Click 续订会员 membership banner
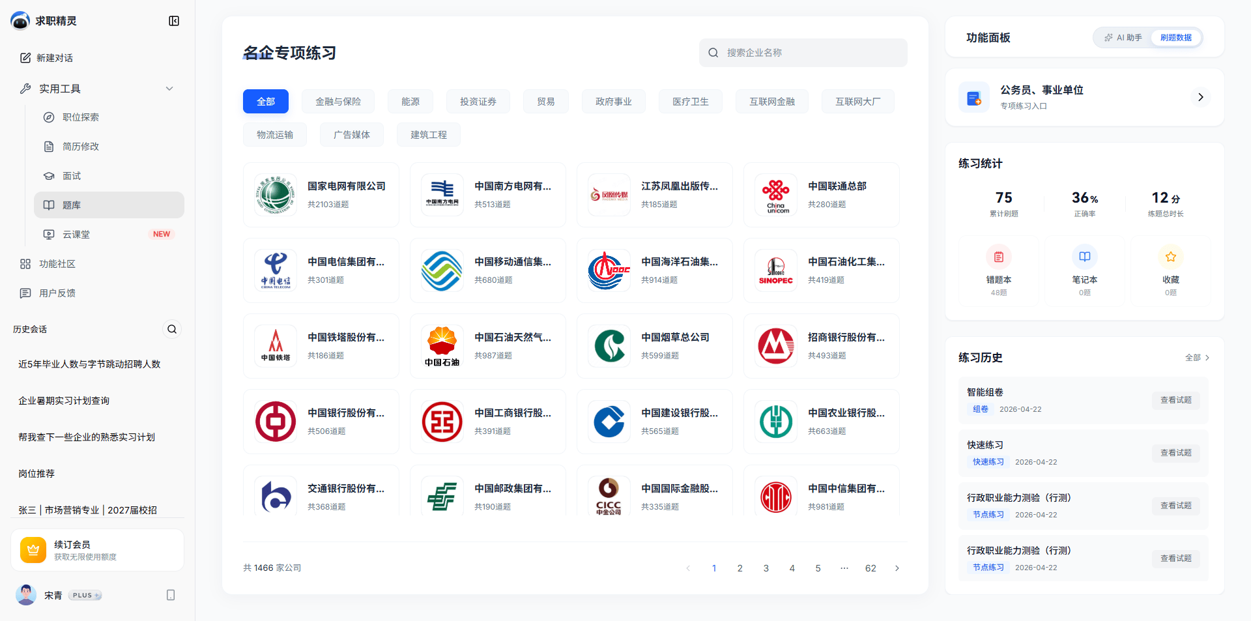The image size is (1251, 621). (x=97, y=550)
